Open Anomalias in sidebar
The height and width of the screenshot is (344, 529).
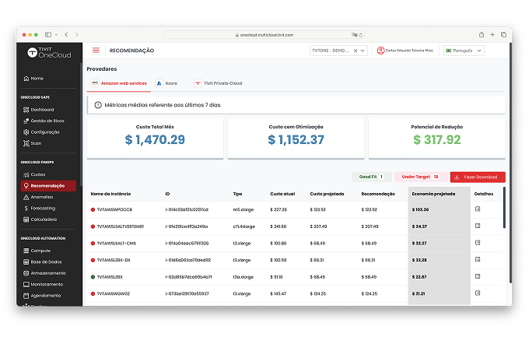click(42, 197)
